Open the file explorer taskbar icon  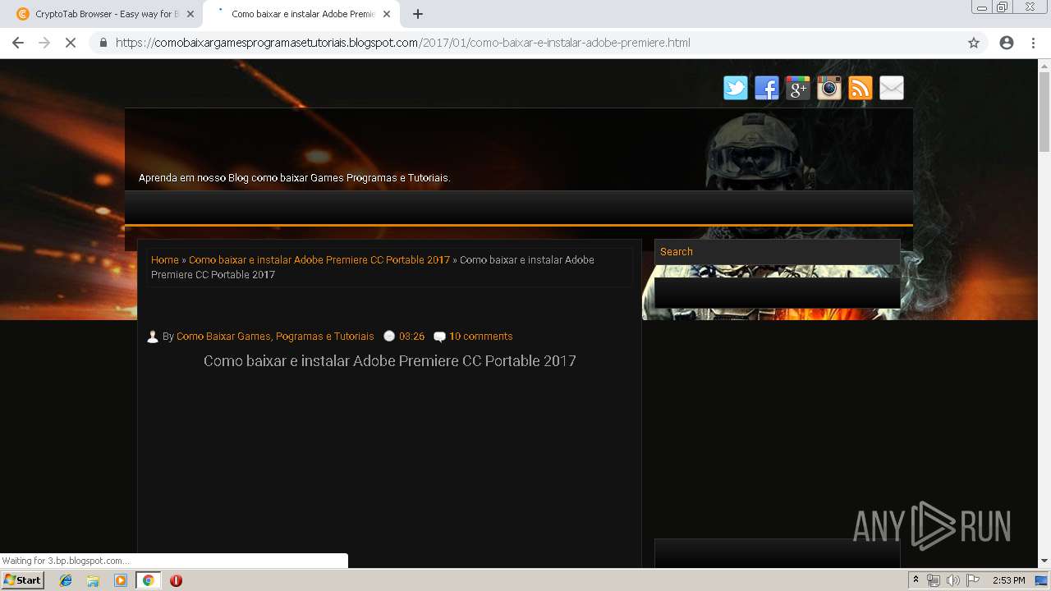coord(93,580)
